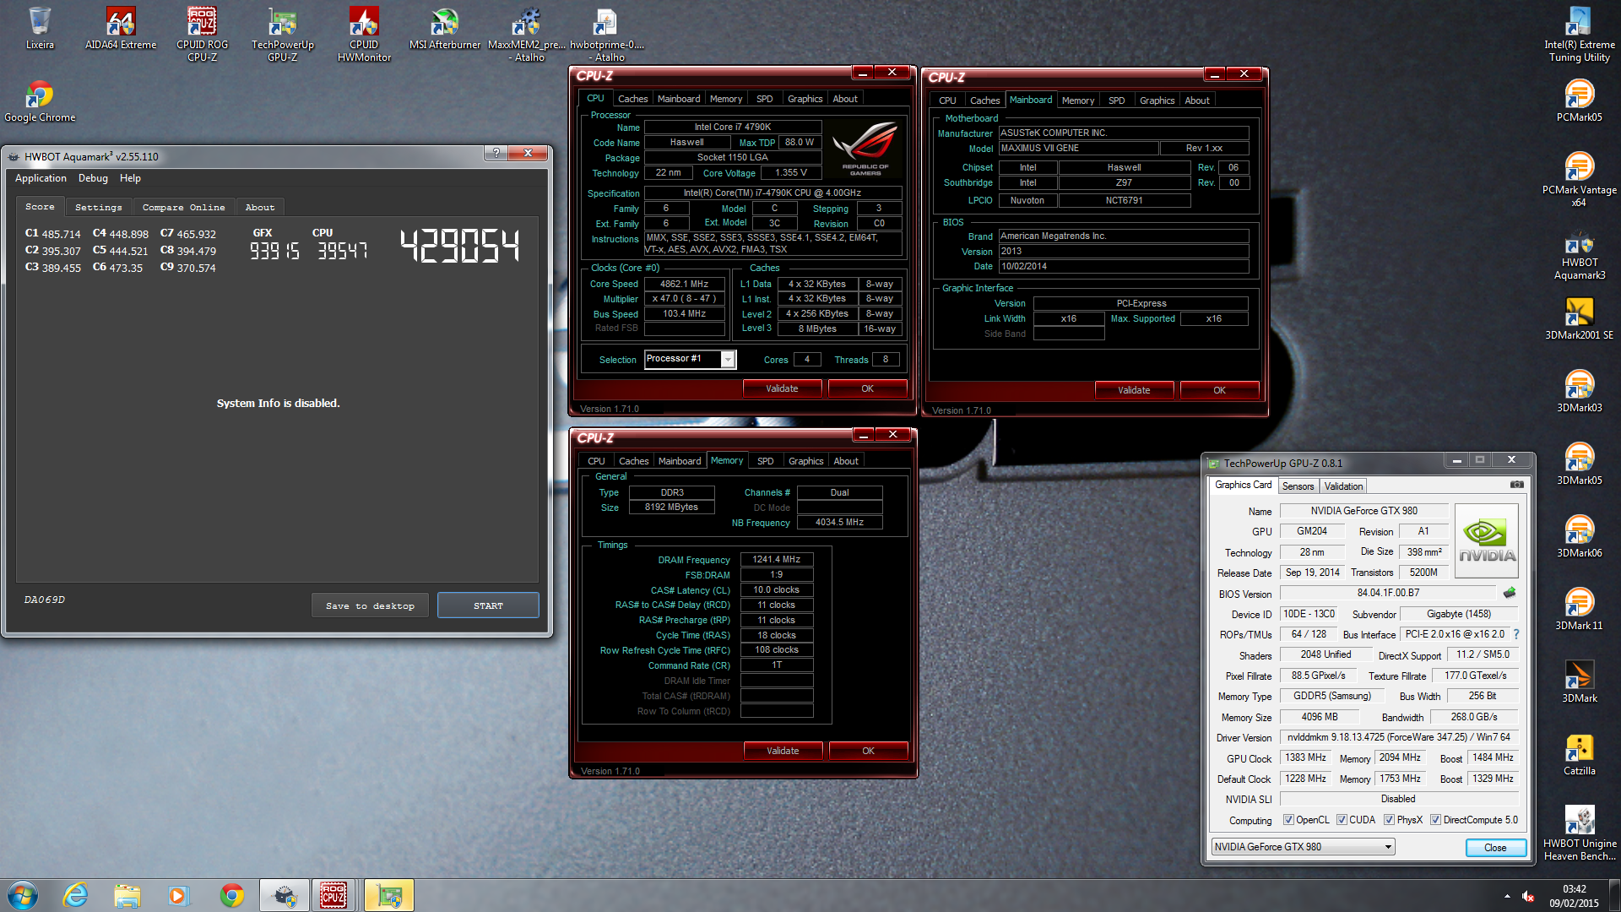Screen dimensions: 1621x912
Task: Click Bus Interface question mark in GPU-Z
Action: [x=1515, y=634]
